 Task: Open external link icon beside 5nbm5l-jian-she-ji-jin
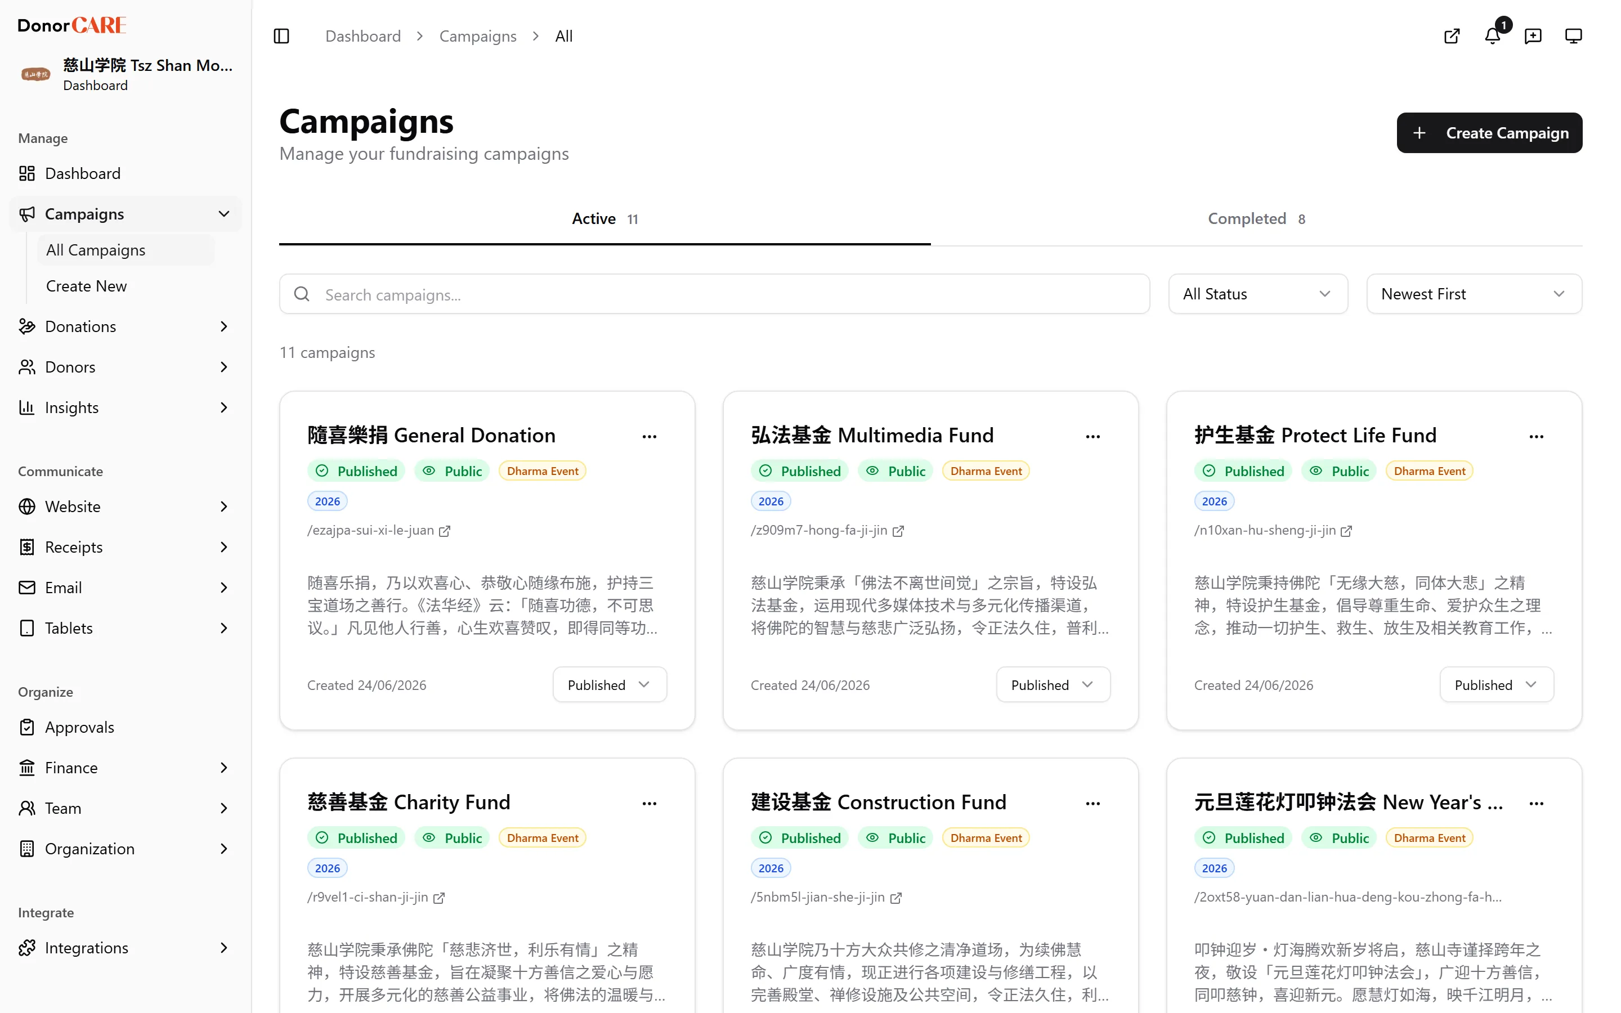point(895,898)
